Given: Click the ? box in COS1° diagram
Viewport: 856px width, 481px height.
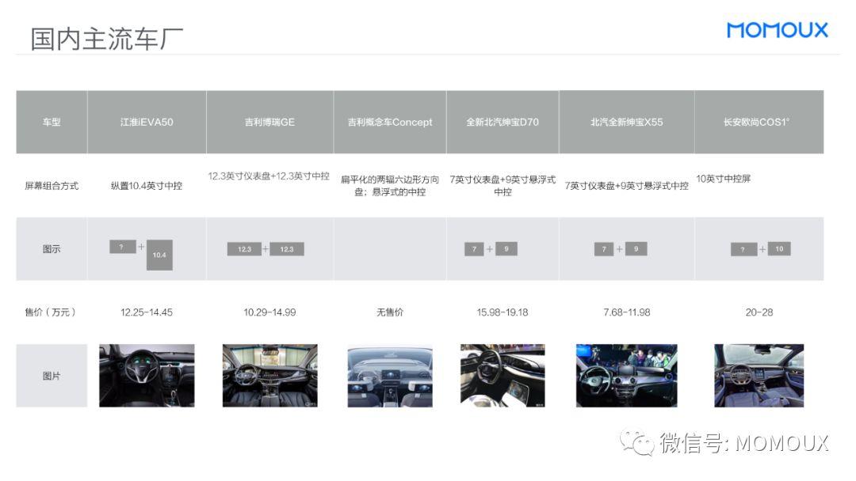Looking at the screenshot, I should pos(743,249).
